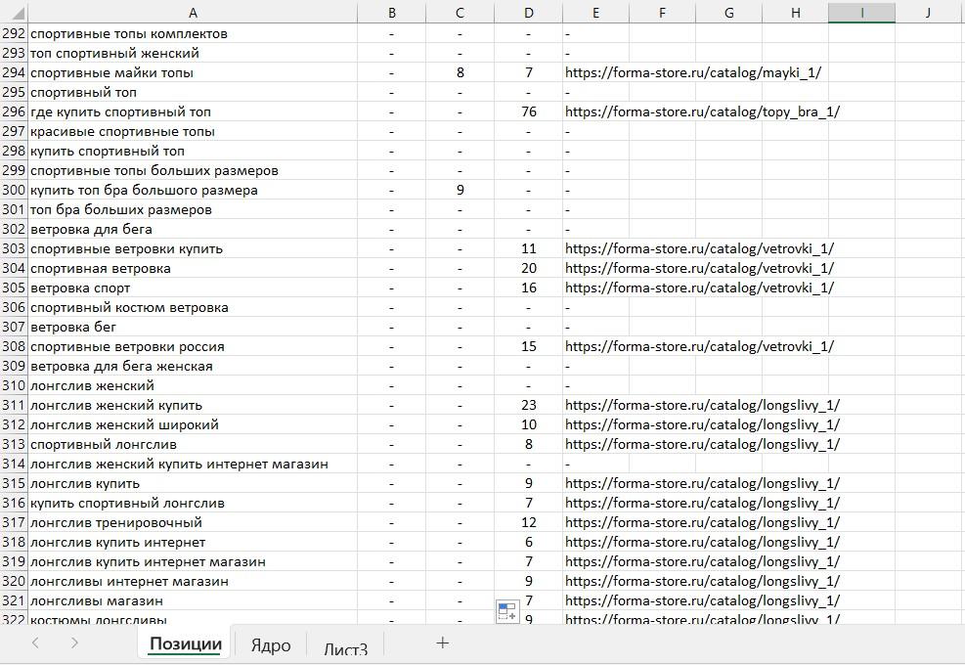Open the longslivy link in the 'спортивный лонгслив' row
The height and width of the screenshot is (665, 965).
click(702, 445)
